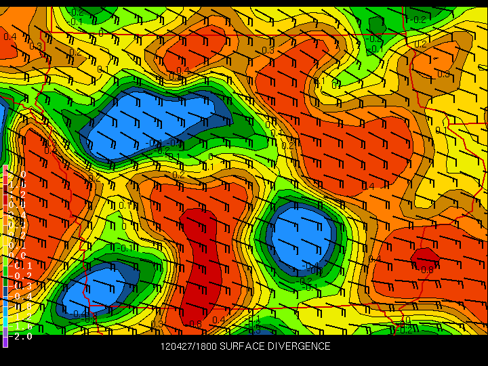Pick the cyan swatch beside the -1.6 label

point(5,322)
